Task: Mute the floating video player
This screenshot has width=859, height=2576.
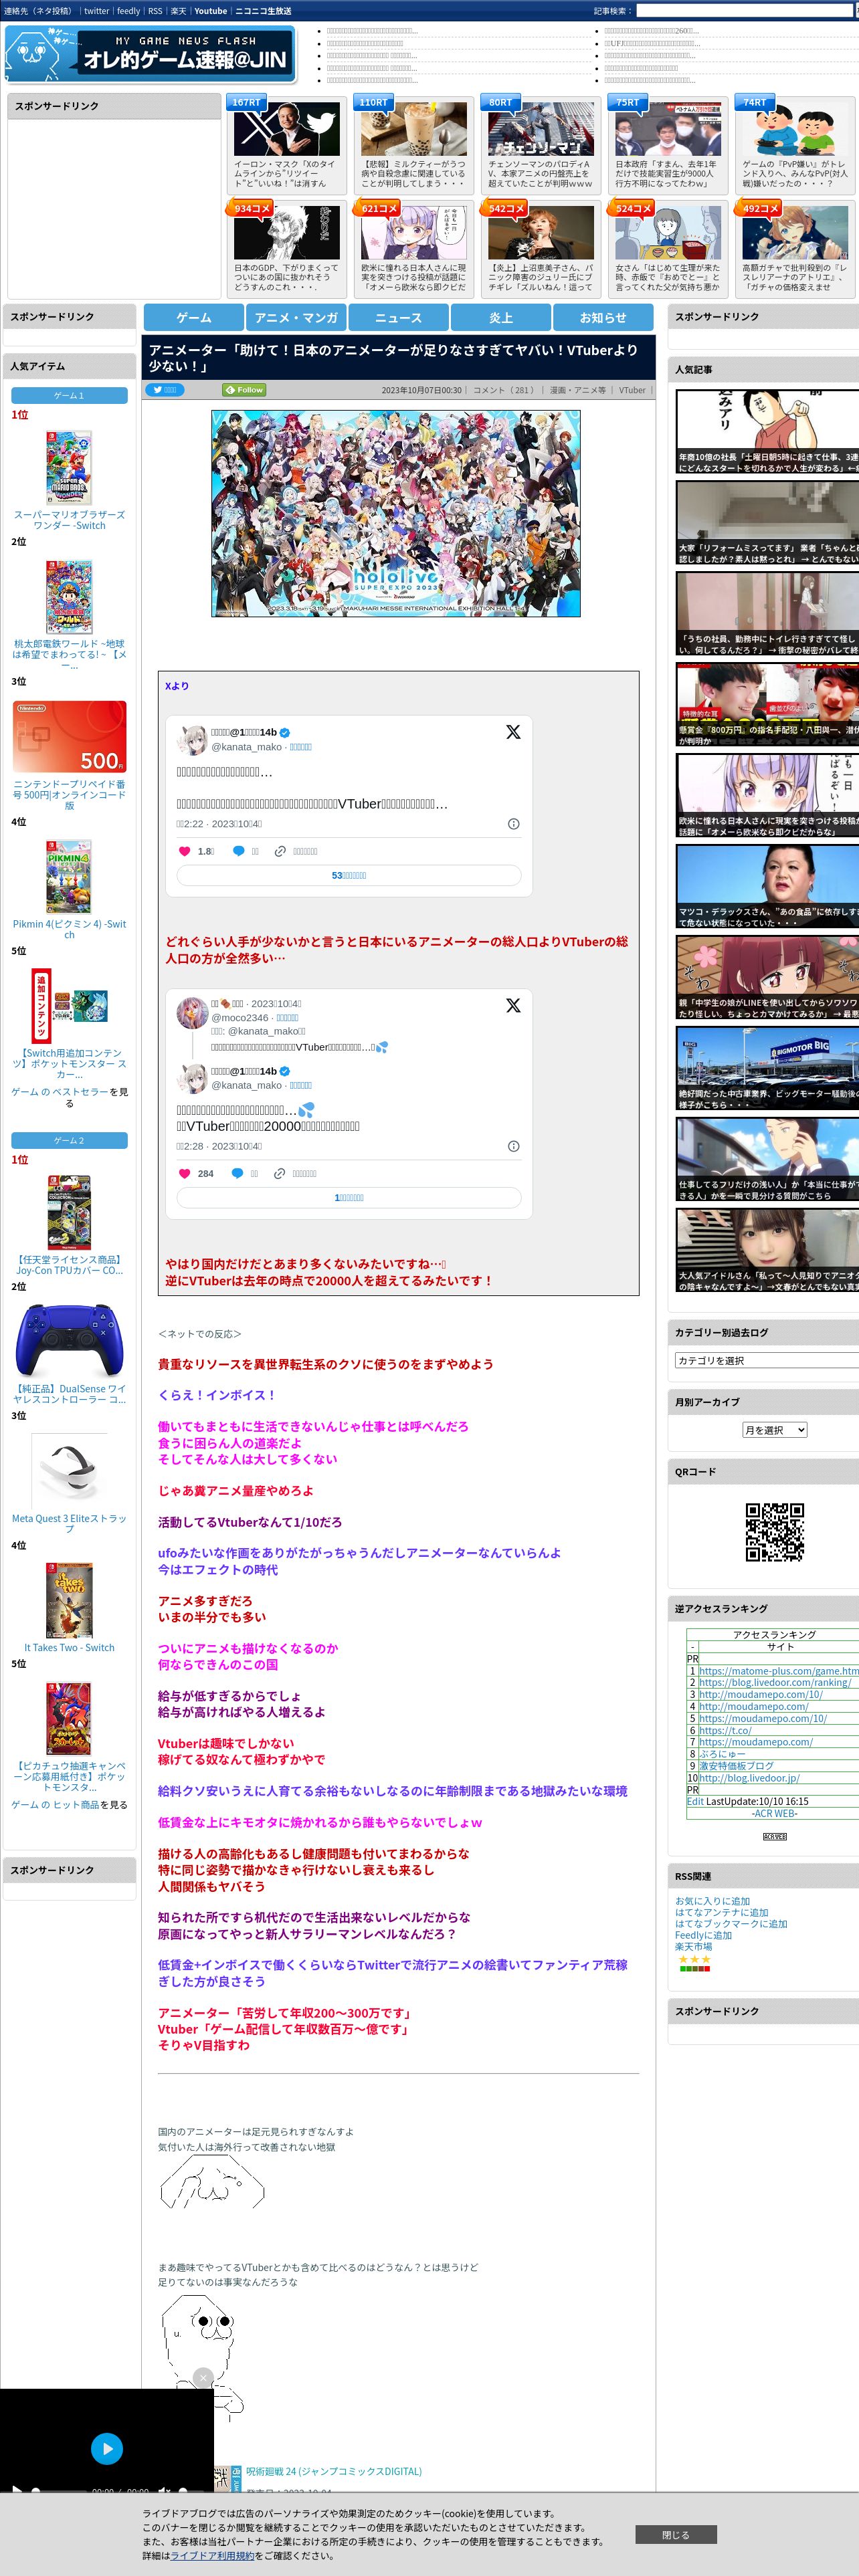Action: (165, 2490)
